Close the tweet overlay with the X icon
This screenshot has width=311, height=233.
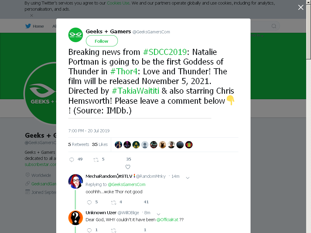(301, 7)
